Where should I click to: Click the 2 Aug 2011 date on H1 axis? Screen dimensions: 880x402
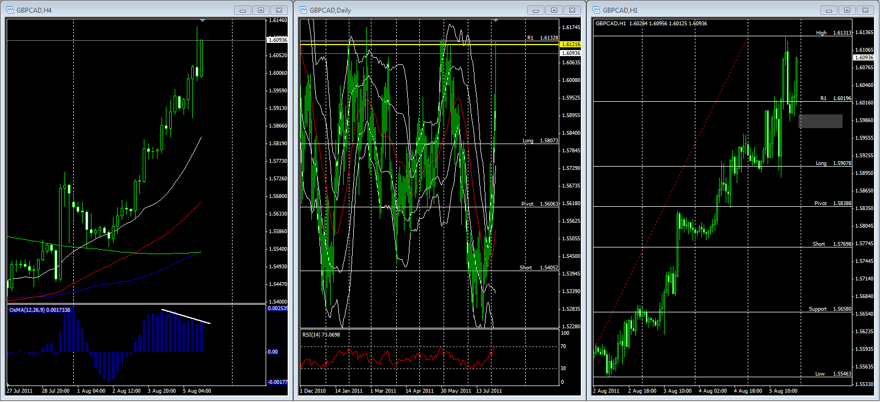(x=606, y=391)
